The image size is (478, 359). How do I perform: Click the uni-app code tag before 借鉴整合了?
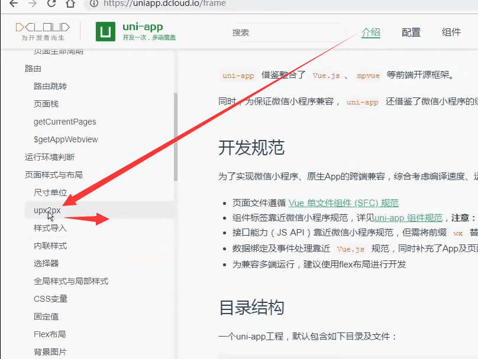pyautogui.click(x=238, y=76)
